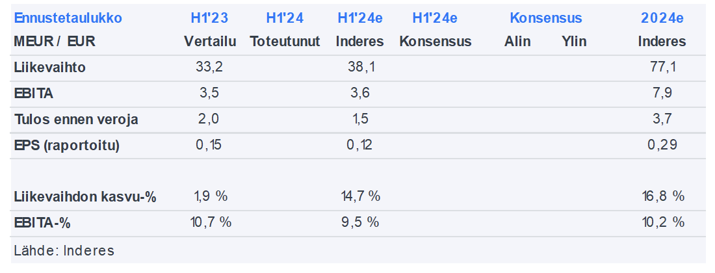Image resolution: width=715 pixels, height=273 pixels.
Task: Select the 10,7 % EBITA margin value
Action: [211, 222]
